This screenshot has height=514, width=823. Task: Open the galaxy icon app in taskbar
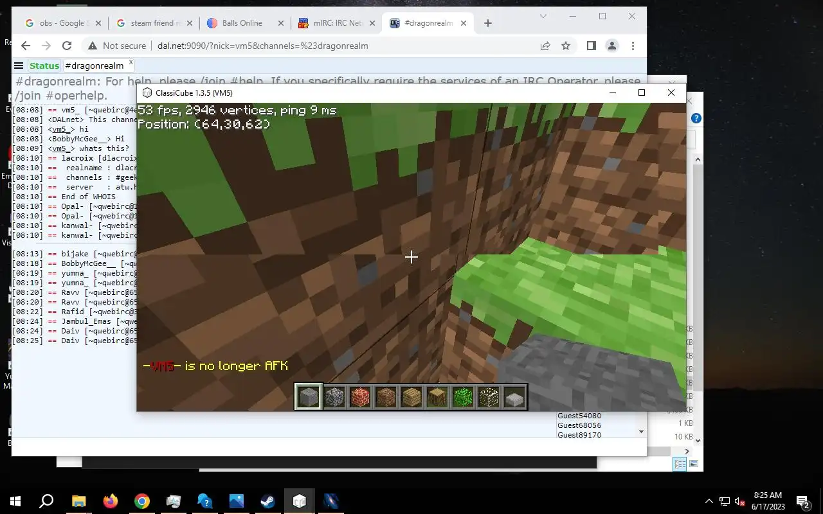pos(330,501)
